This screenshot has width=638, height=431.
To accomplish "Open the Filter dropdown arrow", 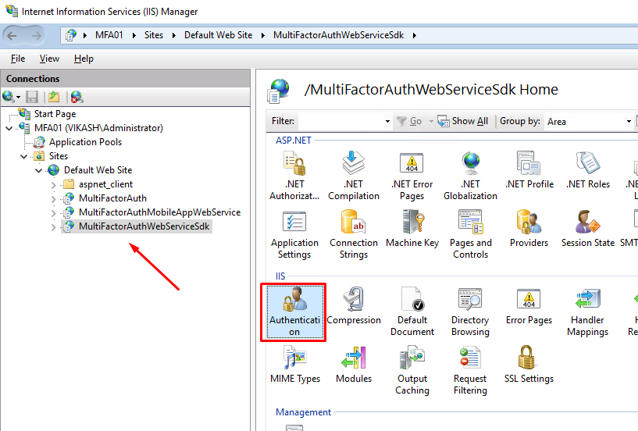I will (x=387, y=121).
